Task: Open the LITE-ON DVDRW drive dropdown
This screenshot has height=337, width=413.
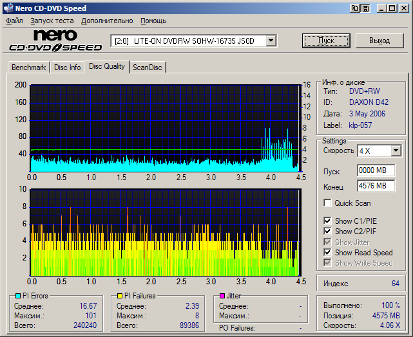Action: coord(271,41)
